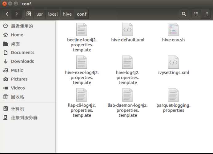Open Pictures label in the sidebar

[19, 79]
